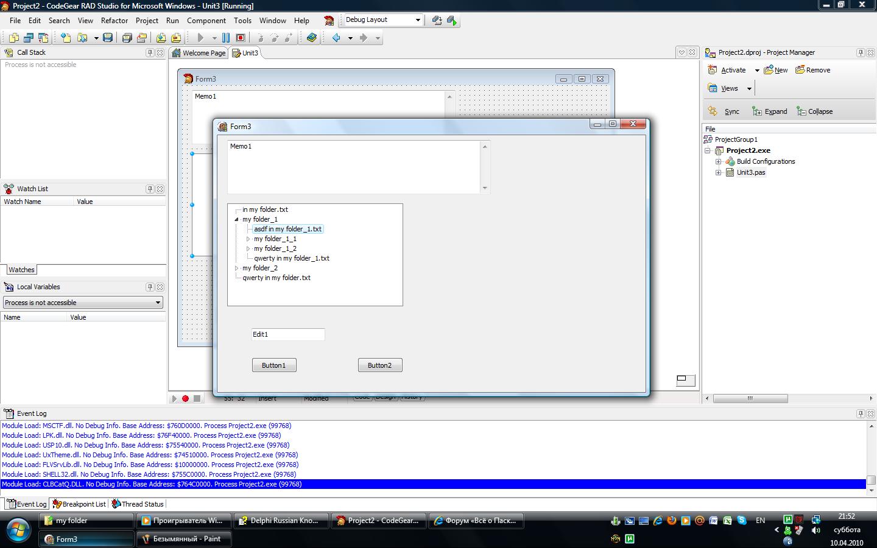Click the blue Back navigation arrow
Screen dimensions: 877x548
336,38
